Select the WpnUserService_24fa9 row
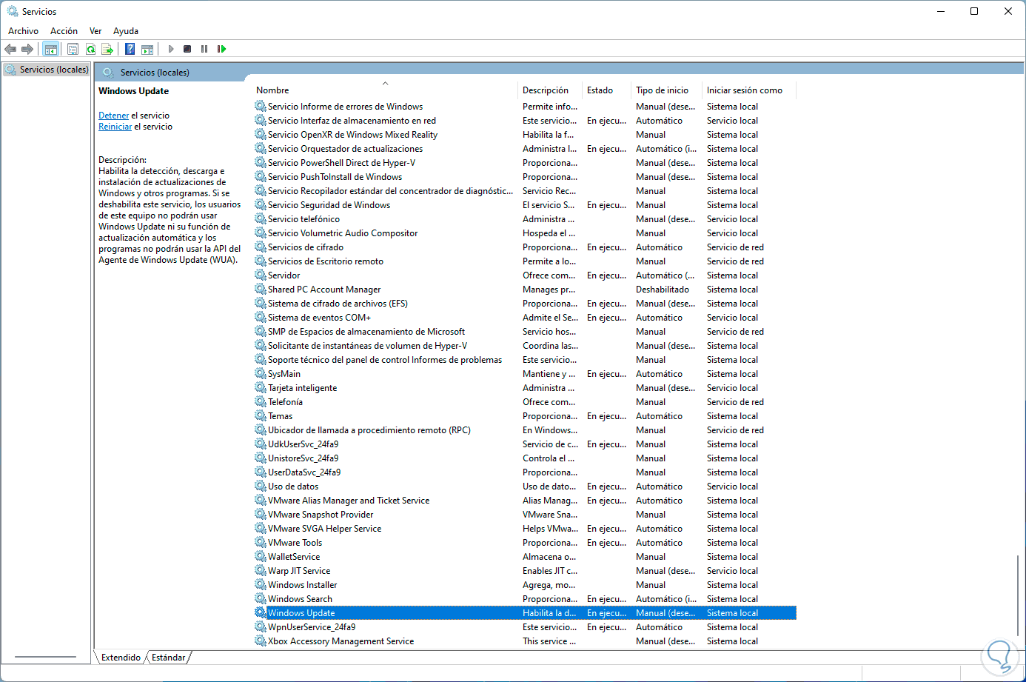The image size is (1026, 682). click(x=525, y=627)
